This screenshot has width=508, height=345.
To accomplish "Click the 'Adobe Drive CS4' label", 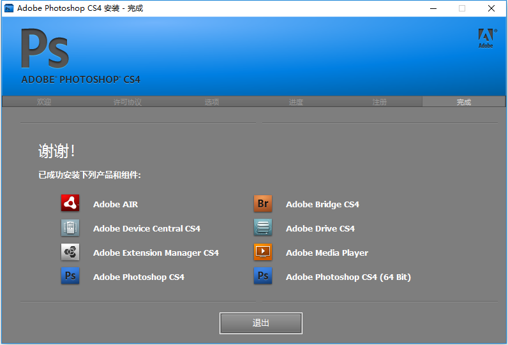I will click(x=320, y=228).
